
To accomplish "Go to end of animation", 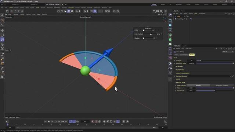I will click(66, 121).
